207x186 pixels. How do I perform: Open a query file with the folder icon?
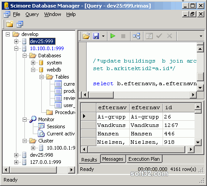[x=86, y=36]
